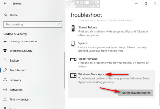Screen dimensions: 160x109
Task: Click the Recovery icon
Action: point(5,80)
